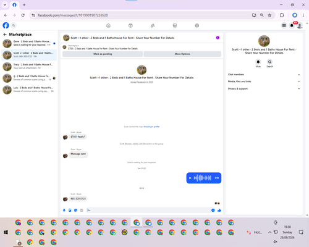309x247 pixels.
Task: Select the Facebook browser tab
Action: coord(14,5)
